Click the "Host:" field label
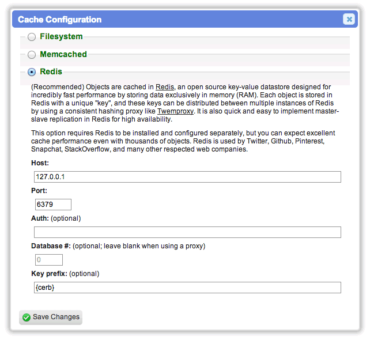This screenshot has height=344, width=370. pyautogui.click(x=40, y=163)
